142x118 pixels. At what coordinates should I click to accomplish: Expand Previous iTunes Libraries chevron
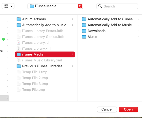[72, 66]
